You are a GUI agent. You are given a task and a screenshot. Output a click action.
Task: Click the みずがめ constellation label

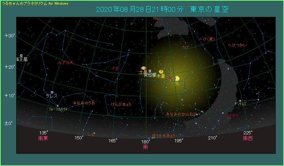[66, 63]
